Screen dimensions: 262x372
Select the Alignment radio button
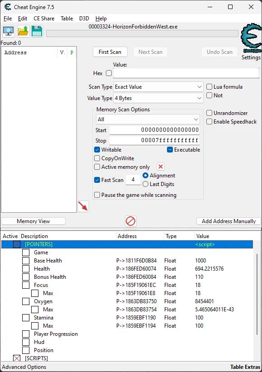pos(145,176)
